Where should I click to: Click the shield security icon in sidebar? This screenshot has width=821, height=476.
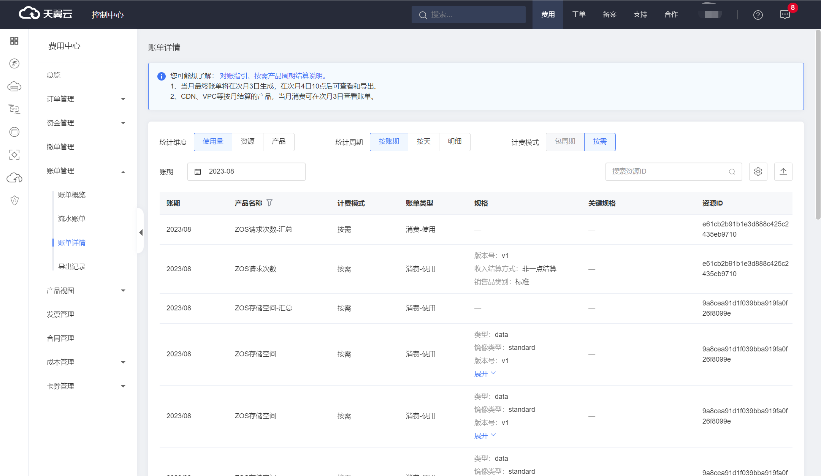coord(14,200)
